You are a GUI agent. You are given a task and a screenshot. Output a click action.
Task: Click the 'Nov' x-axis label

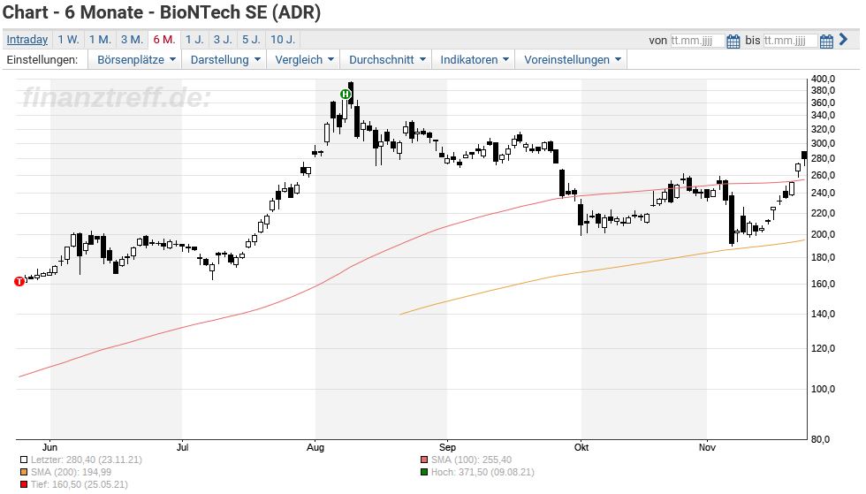pyautogui.click(x=707, y=447)
